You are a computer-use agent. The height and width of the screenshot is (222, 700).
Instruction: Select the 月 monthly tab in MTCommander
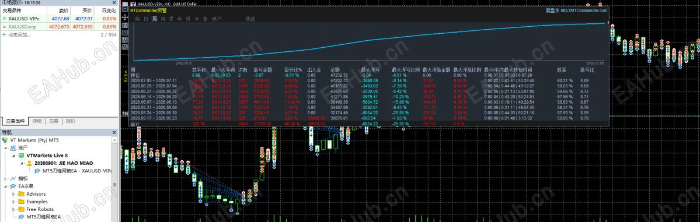coord(163,19)
